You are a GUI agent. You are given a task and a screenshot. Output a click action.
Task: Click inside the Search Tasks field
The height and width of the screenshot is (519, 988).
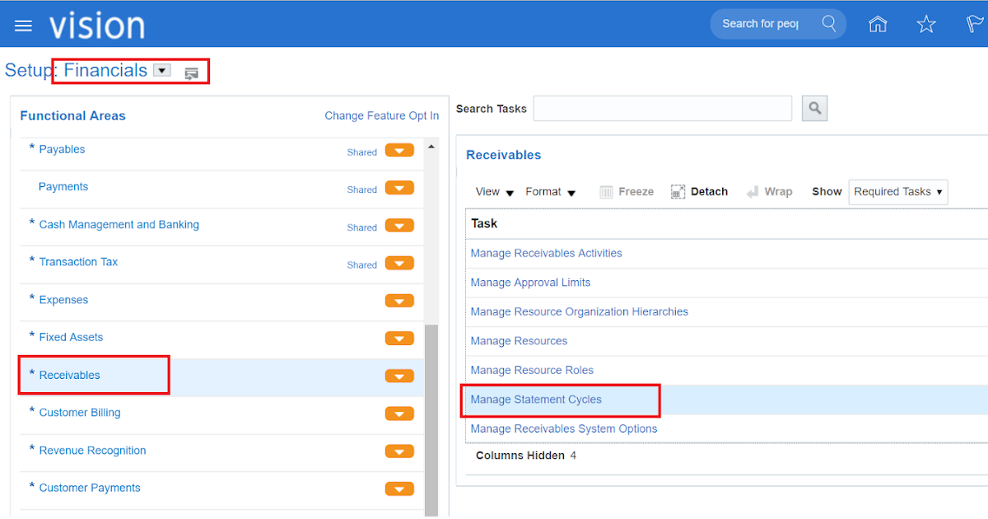pos(662,108)
